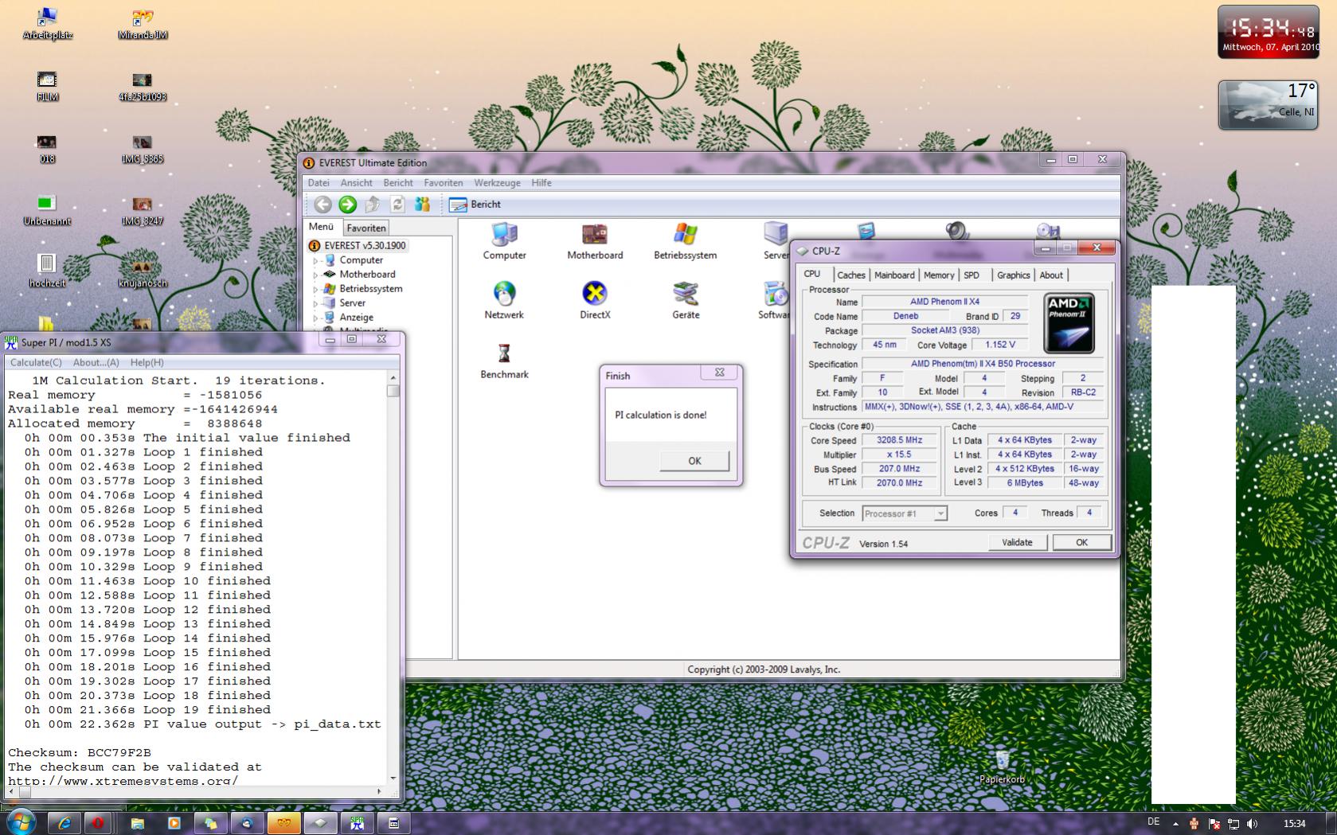1337x835 pixels.
Task: Switch to Super PI in the taskbar
Action: [357, 823]
